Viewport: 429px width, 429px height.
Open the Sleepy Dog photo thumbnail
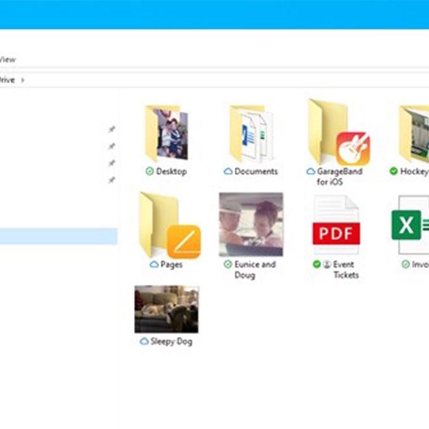pyautogui.click(x=167, y=309)
